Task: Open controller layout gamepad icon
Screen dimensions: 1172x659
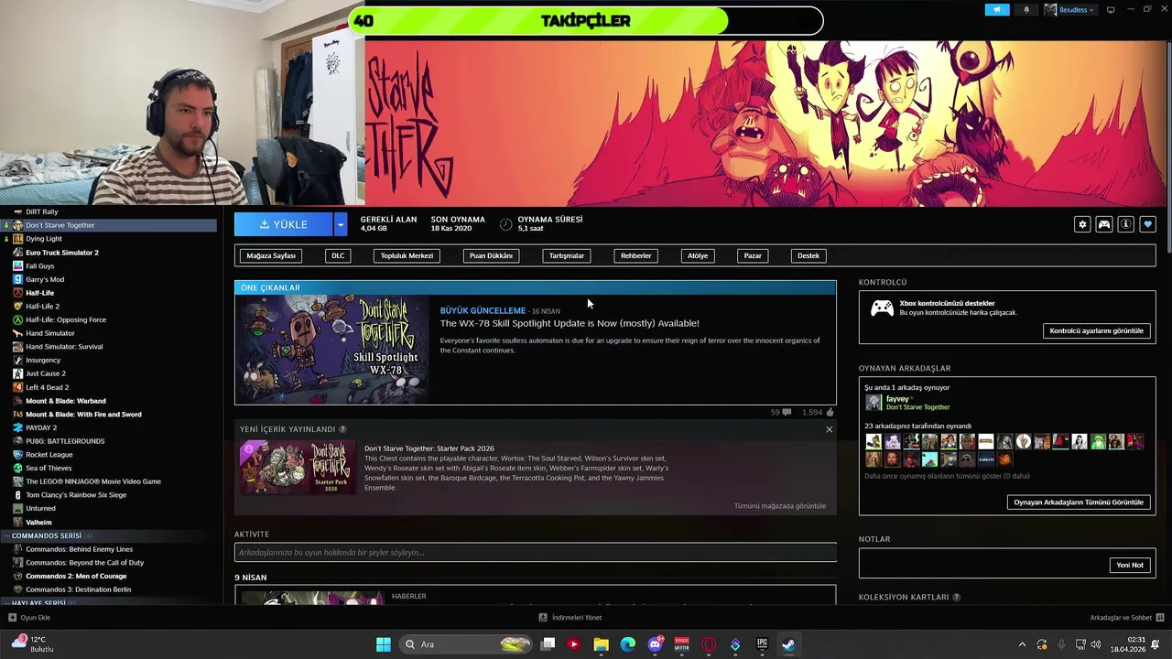Action: 1104,224
